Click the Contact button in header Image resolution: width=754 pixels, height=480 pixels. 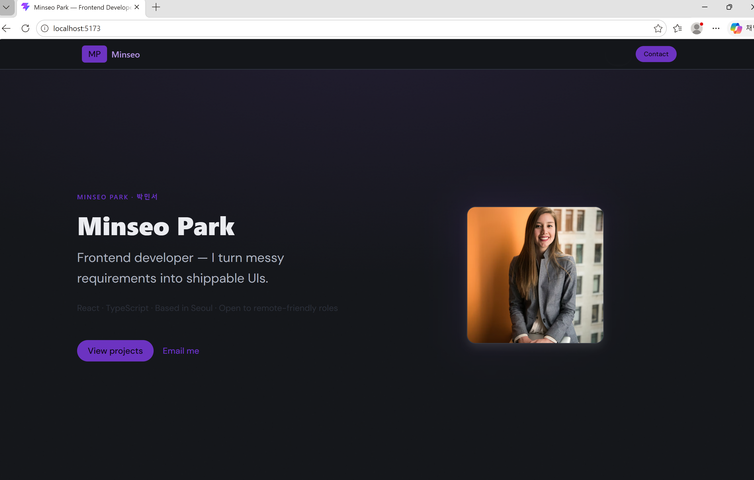656,54
